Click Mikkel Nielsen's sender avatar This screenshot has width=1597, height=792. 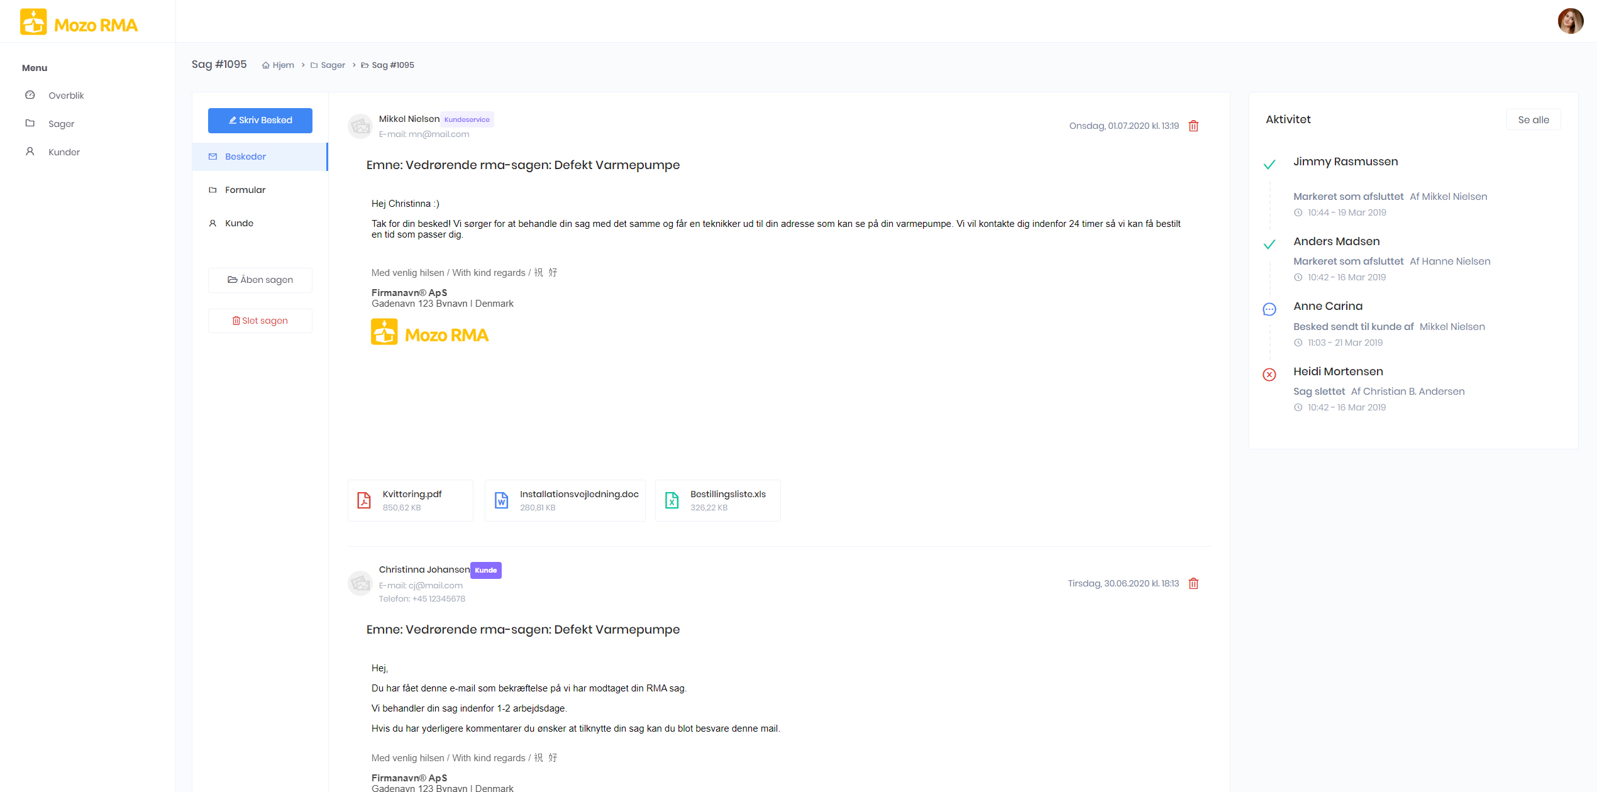360,126
